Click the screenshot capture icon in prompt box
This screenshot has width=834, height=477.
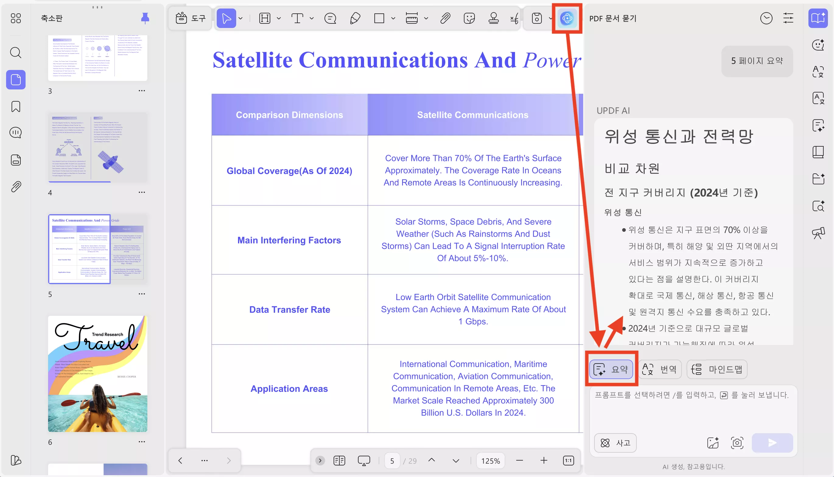[x=737, y=443]
